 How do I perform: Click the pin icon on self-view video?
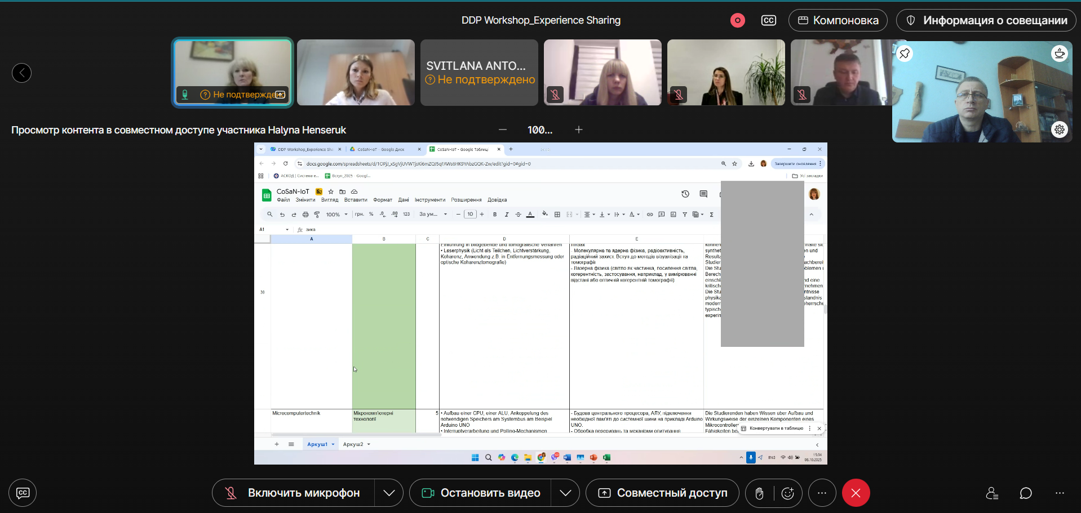click(x=905, y=53)
